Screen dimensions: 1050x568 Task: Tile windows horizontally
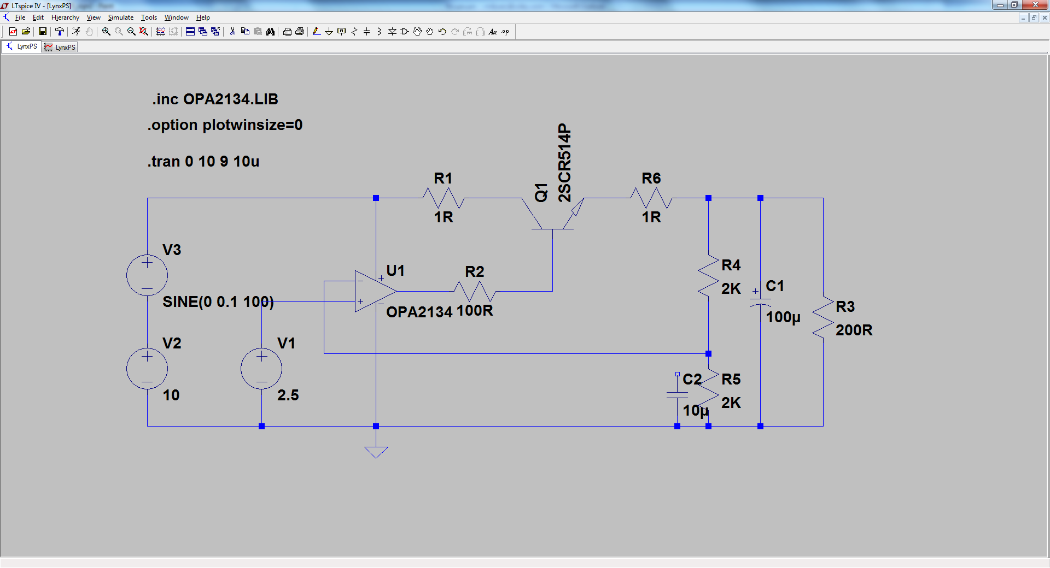(x=190, y=32)
